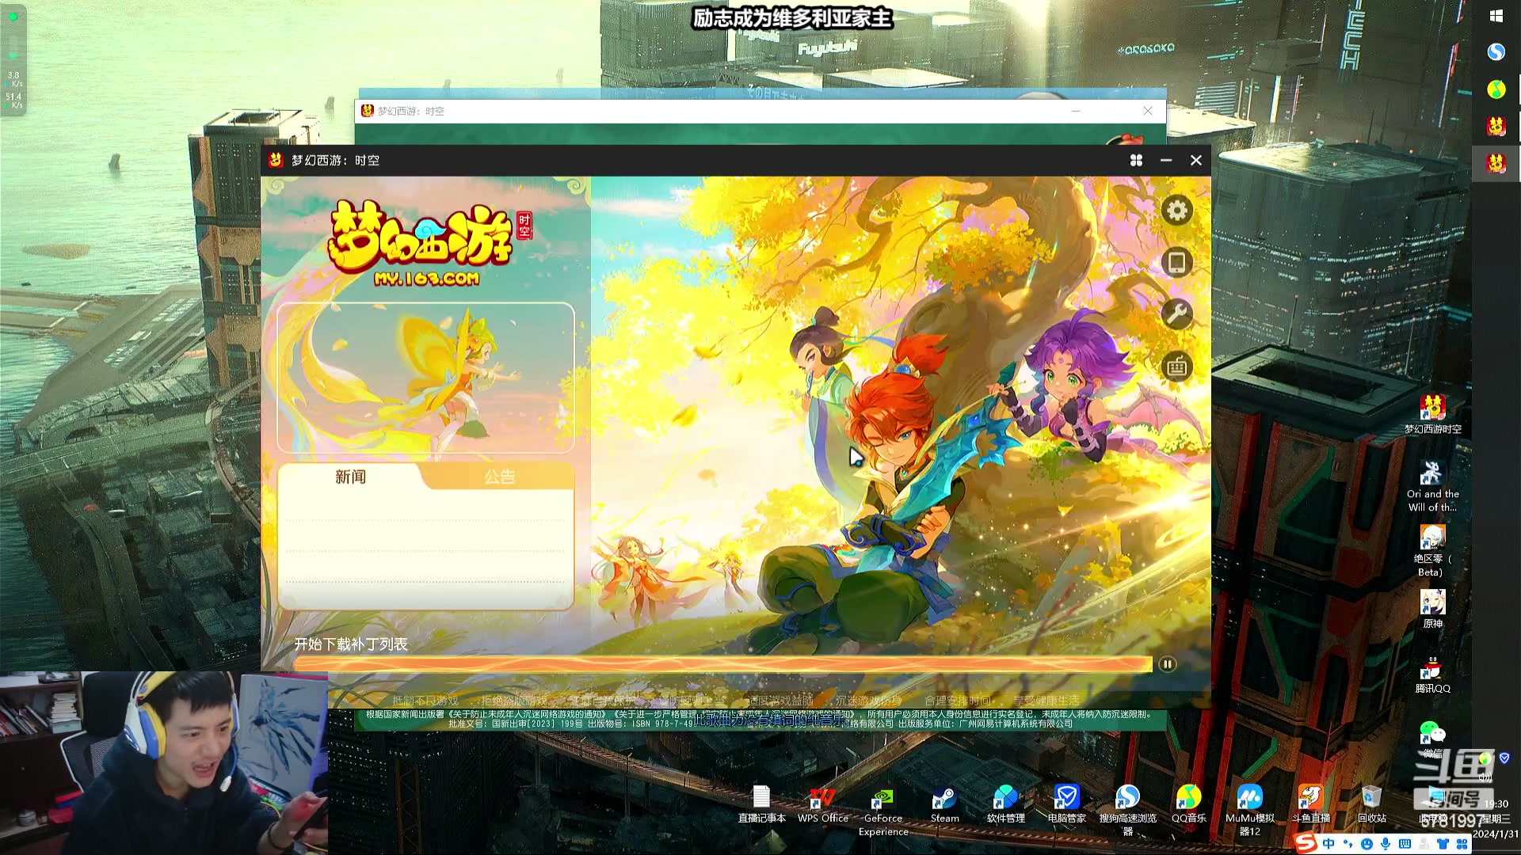The height and width of the screenshot is (855, 1521).
Task: Open the 电脑管家 desktop shortcut
Action: 1066,804
